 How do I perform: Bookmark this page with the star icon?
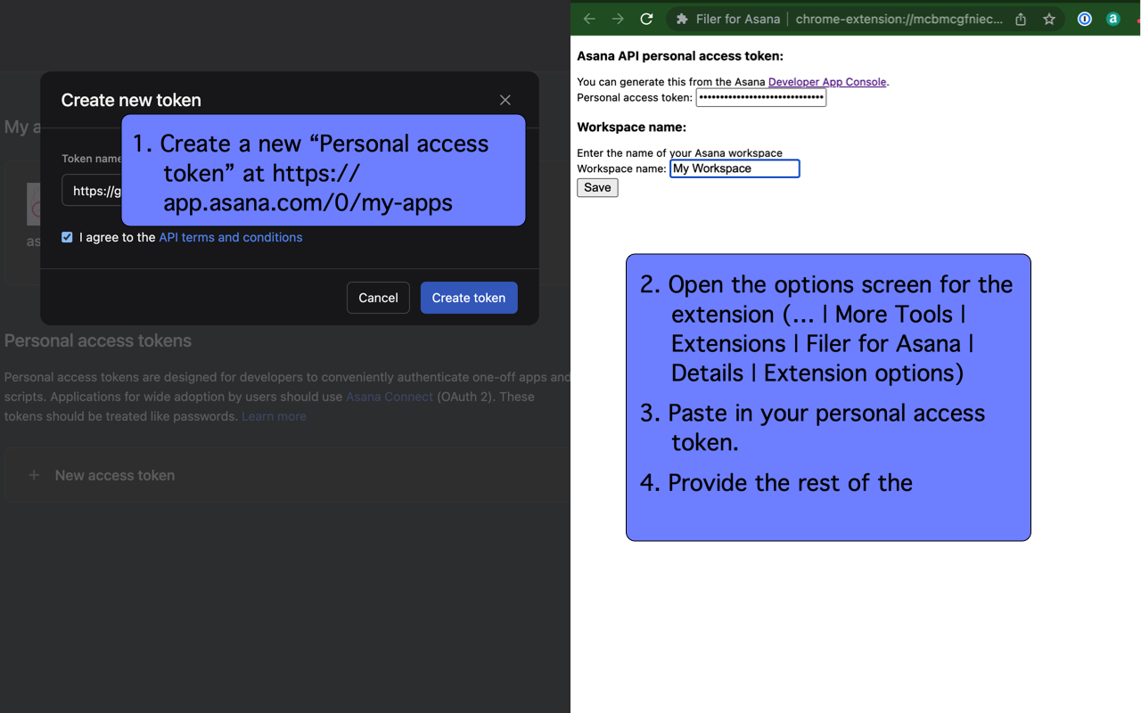1049,19
